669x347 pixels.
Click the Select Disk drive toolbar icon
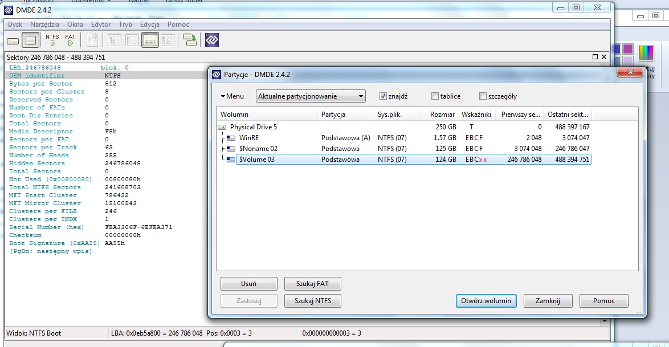(x=13, y=41)
